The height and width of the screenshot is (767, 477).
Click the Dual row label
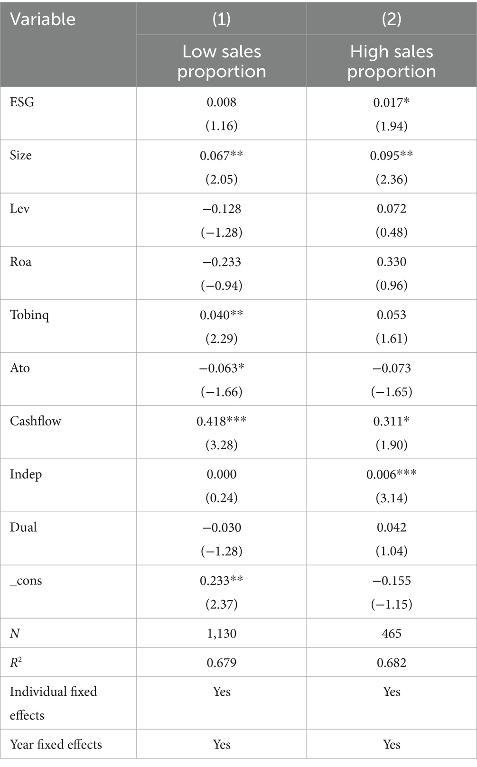point(23,527)
